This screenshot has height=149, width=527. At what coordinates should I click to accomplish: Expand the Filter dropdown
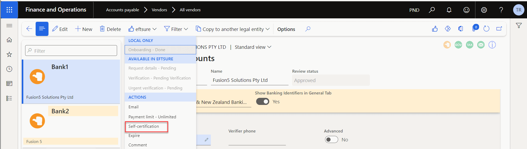pyautogui.click(x=176, y=29)
